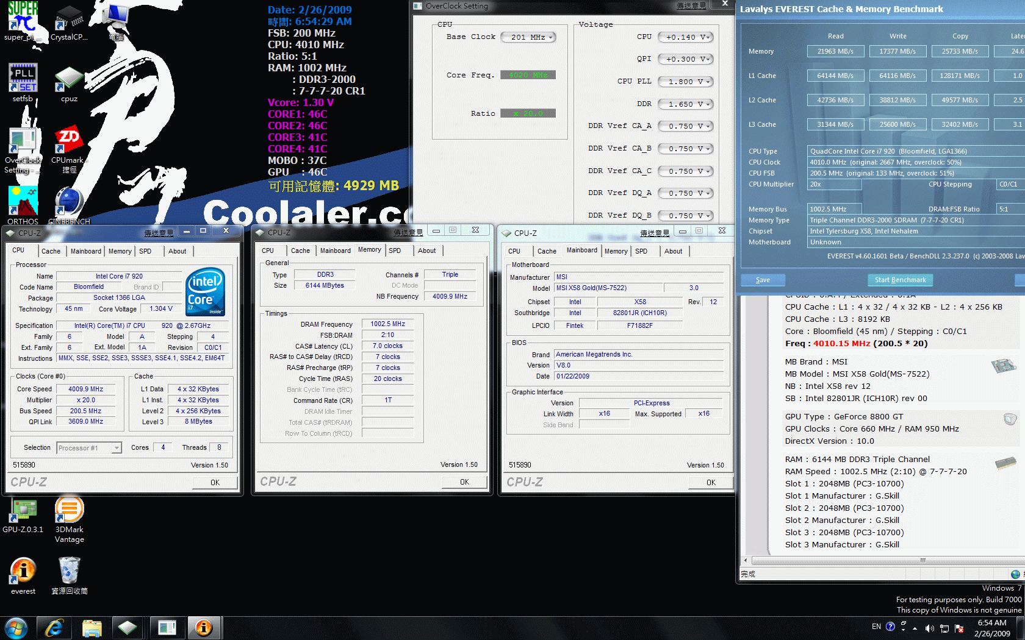Viewport: 1025px width, 640px height.
Task: Click the Intel Core i7 logo
Action: pos(206,291)
